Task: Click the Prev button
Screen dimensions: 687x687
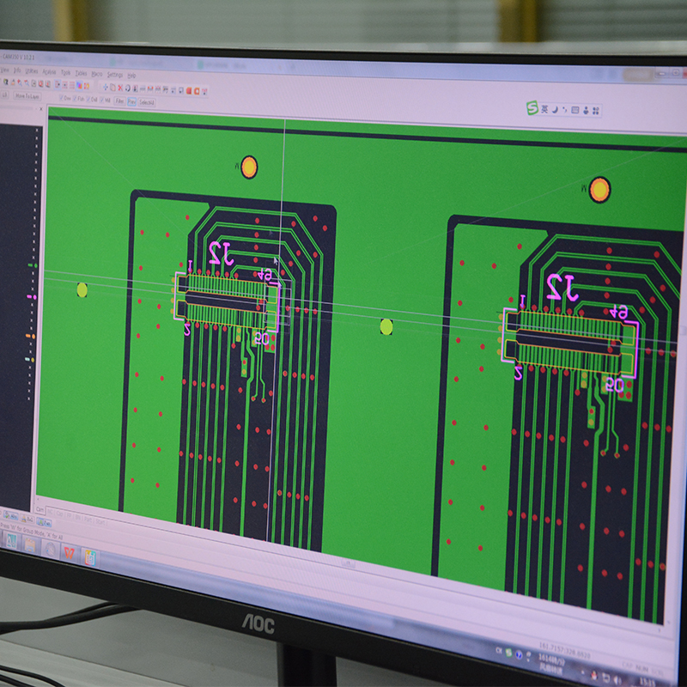Action: tap(131, 101)
